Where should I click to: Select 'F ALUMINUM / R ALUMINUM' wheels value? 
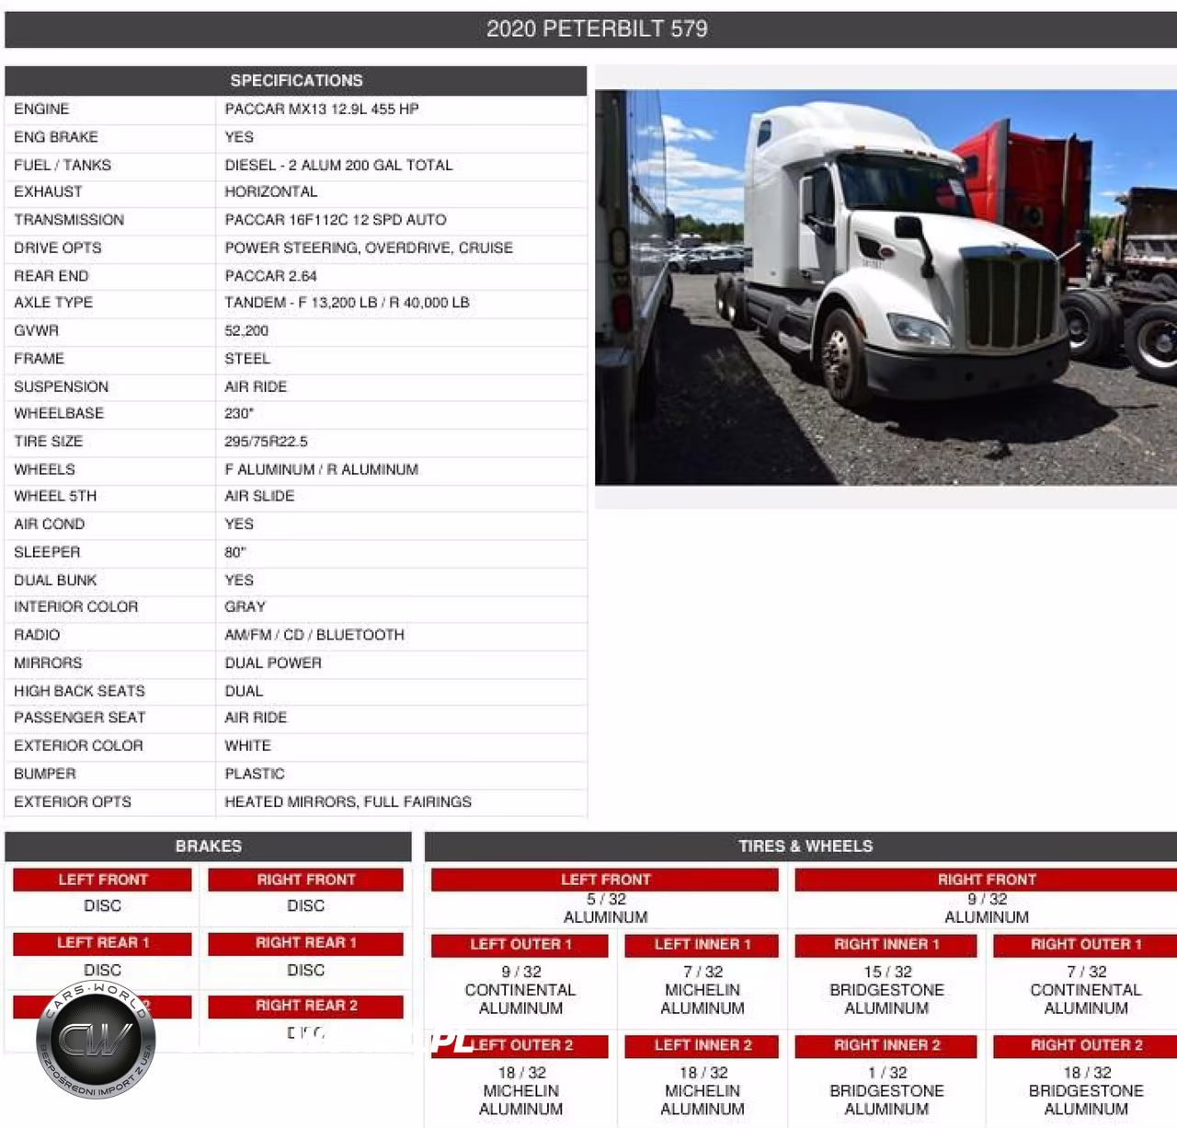pyautogui.click(x=322, y=470)
